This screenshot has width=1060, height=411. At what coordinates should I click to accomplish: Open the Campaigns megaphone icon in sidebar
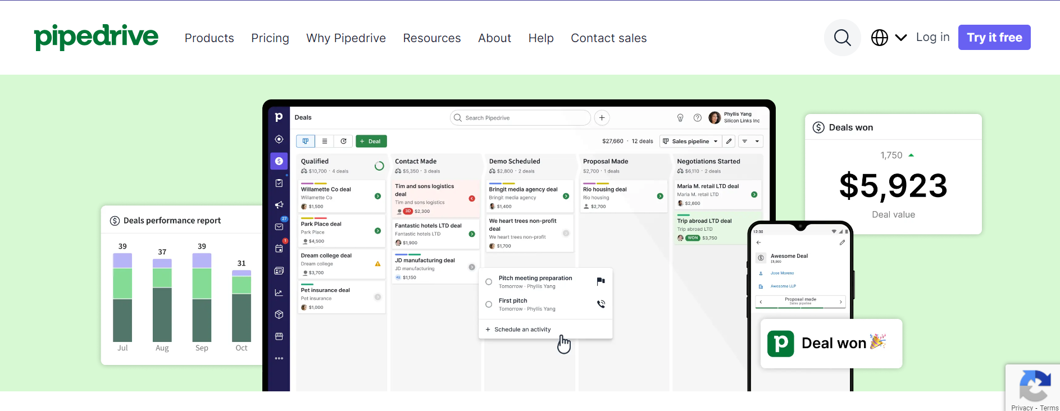(279, 205)
